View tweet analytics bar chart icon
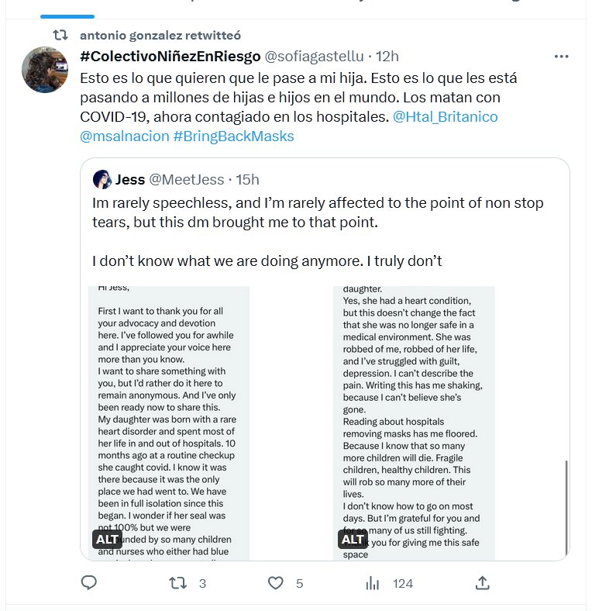Viewport: 592px width, 611px height. tap(373, 583)
